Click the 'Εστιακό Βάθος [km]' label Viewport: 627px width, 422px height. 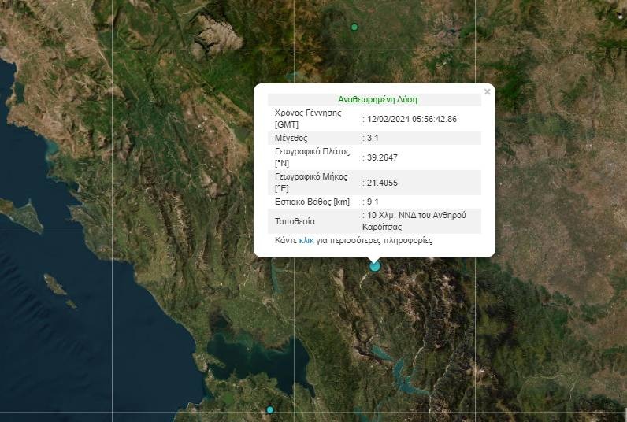312,202
